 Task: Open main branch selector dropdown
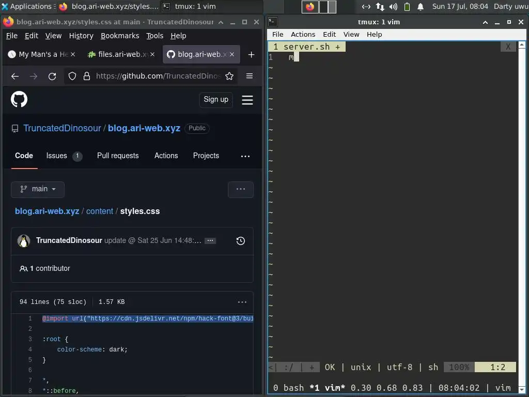(x=38, y=189)
